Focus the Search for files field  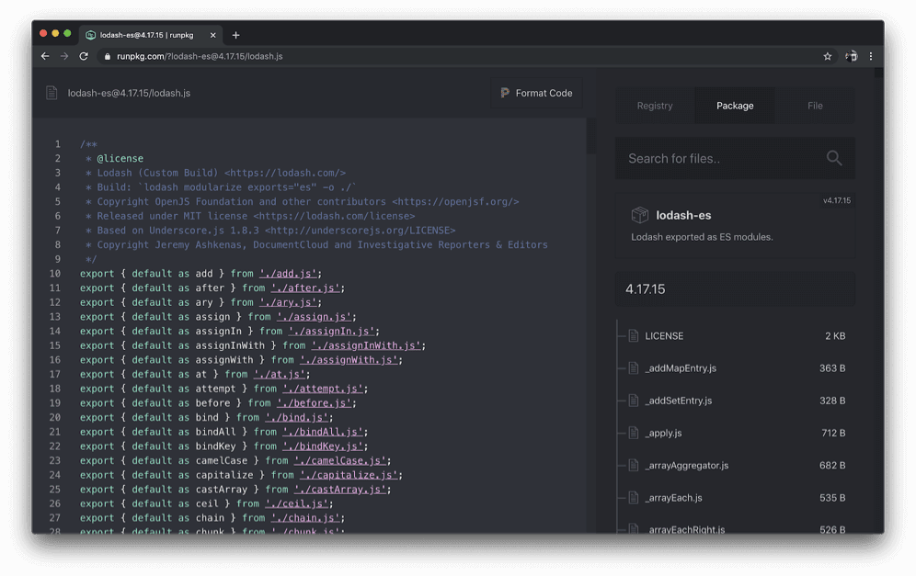pyautogui.click(x=735, y=158)
